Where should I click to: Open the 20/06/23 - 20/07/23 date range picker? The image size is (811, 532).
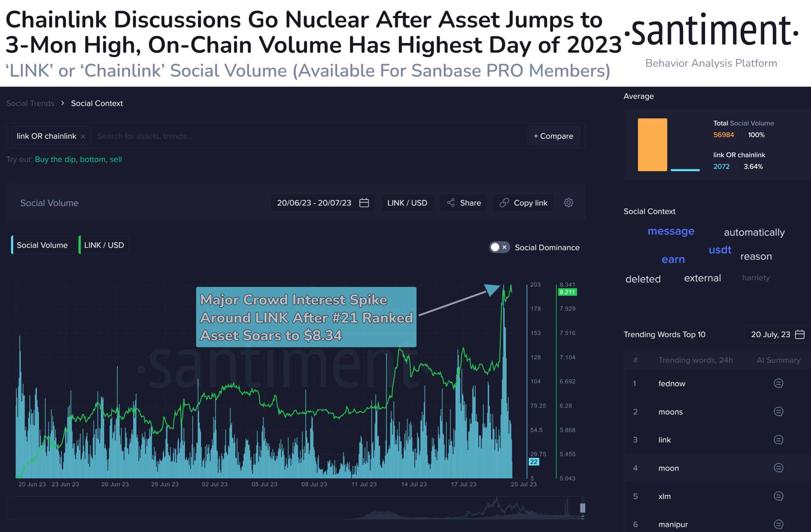323,203
